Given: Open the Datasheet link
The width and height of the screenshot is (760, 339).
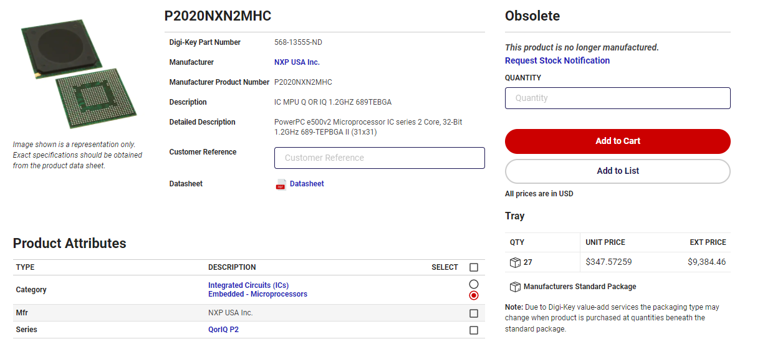Looking at the screenshot, I should [x=307, y=184].
